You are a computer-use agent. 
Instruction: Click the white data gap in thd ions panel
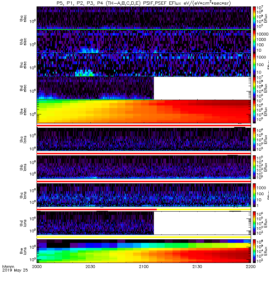(202, 223)
